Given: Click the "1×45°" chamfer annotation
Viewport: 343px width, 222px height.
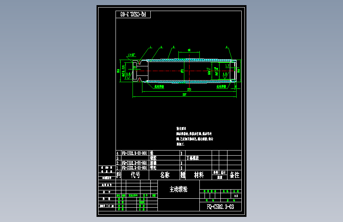Looking at the screenshot, I should pos(131,55).
